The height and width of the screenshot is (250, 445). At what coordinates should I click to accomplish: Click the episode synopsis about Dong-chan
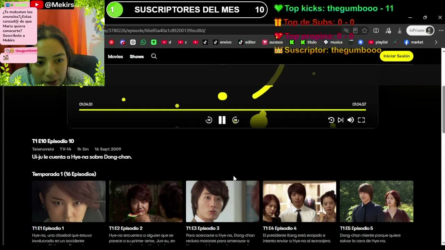click(82, 157)
